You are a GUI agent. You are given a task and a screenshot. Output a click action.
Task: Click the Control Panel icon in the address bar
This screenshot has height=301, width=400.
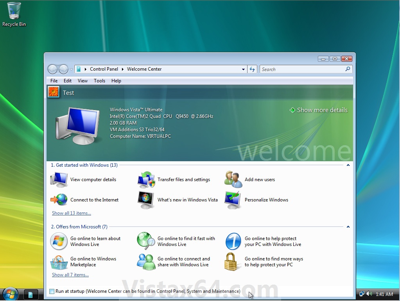coord(79,69)
